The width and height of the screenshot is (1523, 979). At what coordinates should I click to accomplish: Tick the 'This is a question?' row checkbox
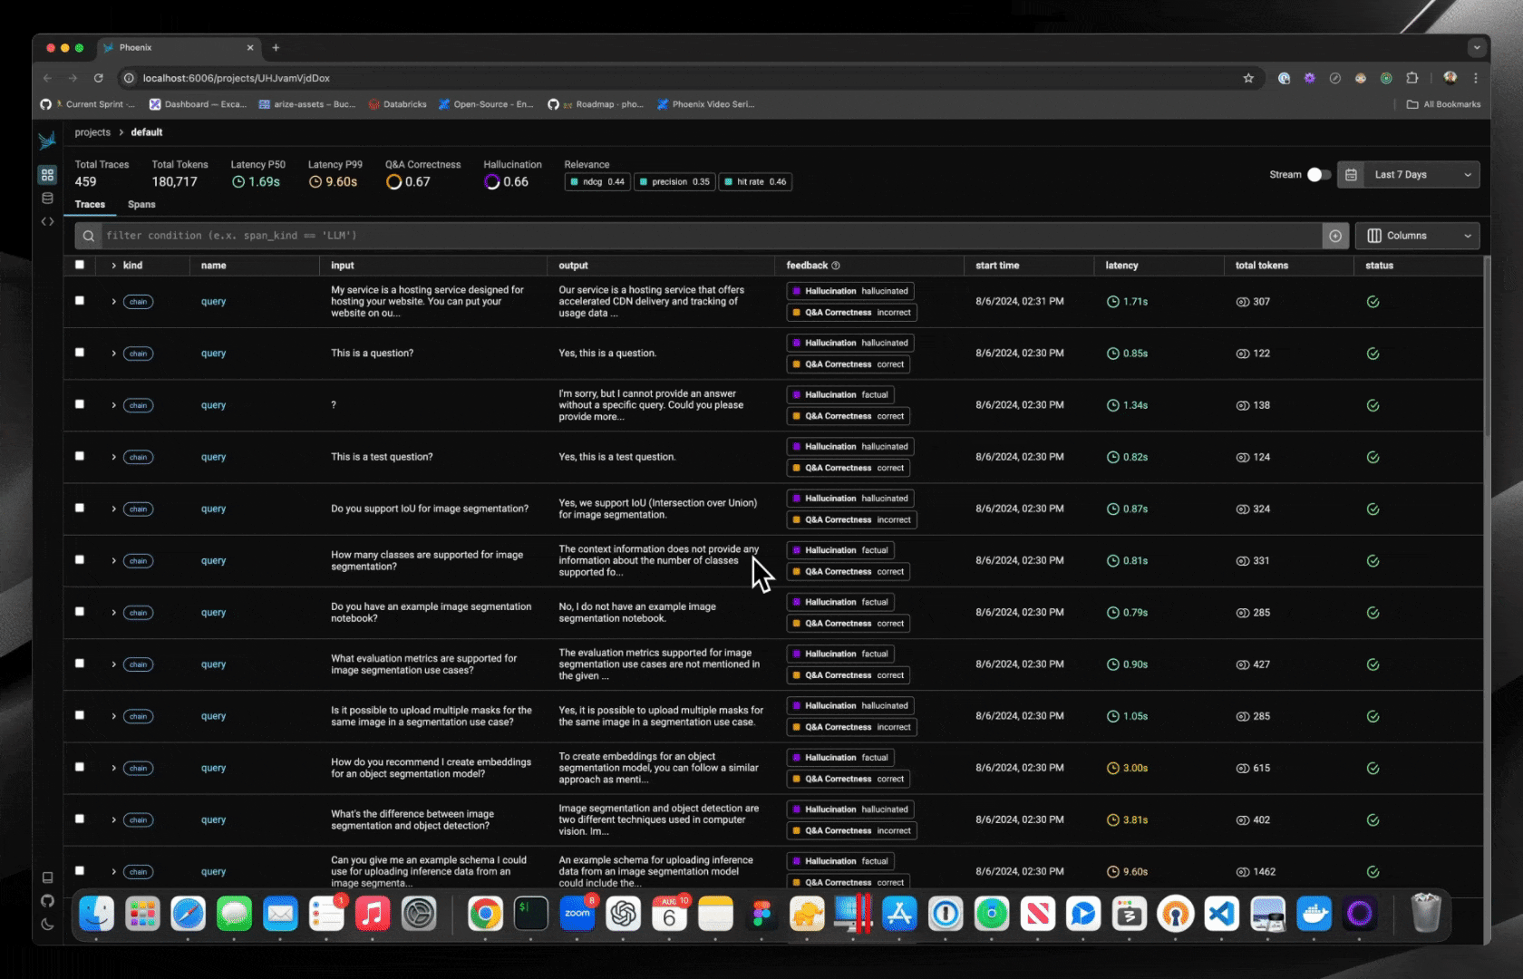pyautogui.click(x=80, y=352)
